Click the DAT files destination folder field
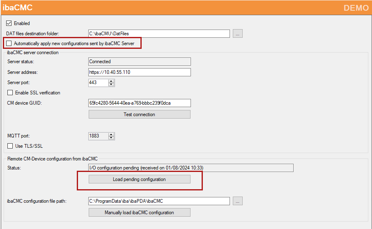Screen dimensions: 372x229 (x=159, y=34)
